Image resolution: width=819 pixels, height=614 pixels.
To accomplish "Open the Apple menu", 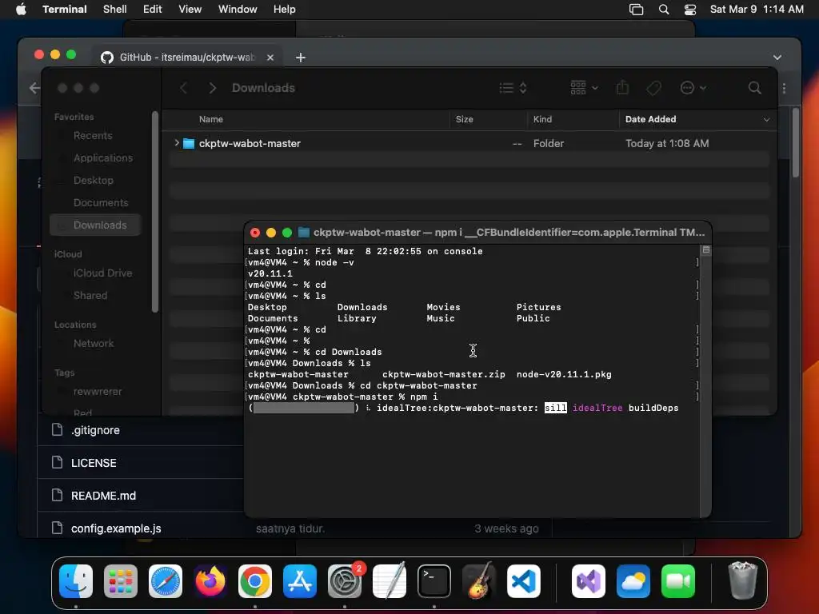I will [21, 10].
